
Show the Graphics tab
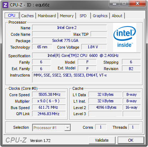pos(100,16)
